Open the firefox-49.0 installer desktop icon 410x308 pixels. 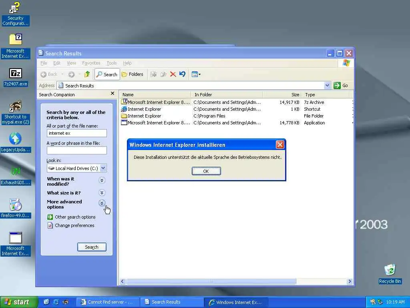point(16,209)
